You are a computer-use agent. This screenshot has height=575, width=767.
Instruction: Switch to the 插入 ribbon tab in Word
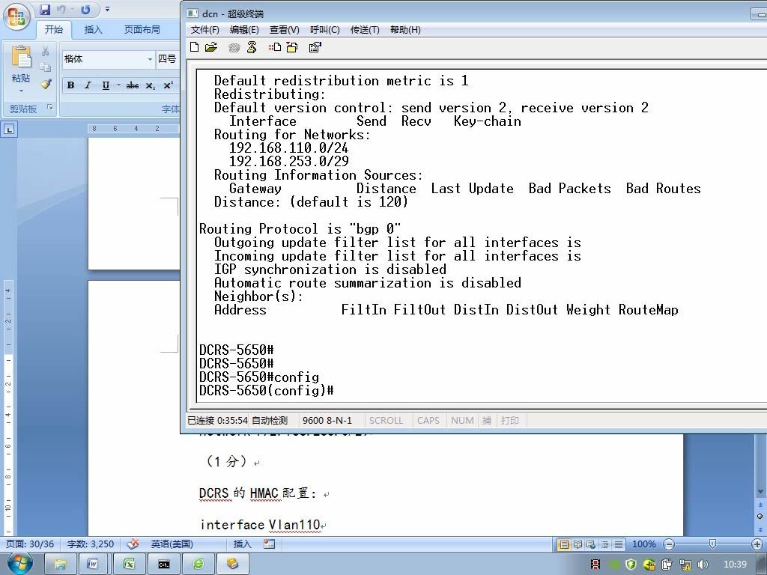(94, 29)
